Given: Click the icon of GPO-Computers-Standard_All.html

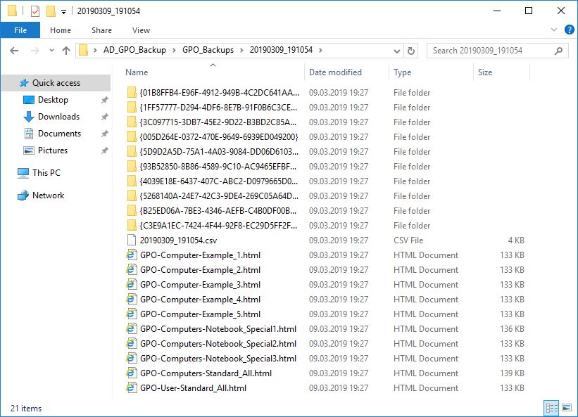Looking at the screenshot, I should (x=131, y=373).
